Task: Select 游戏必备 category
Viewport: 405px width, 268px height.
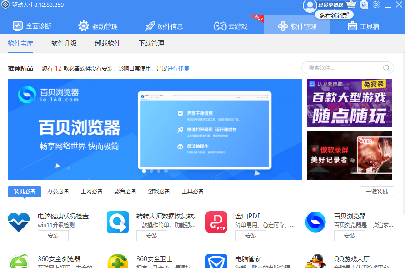Action: click(x=159, y=192)
